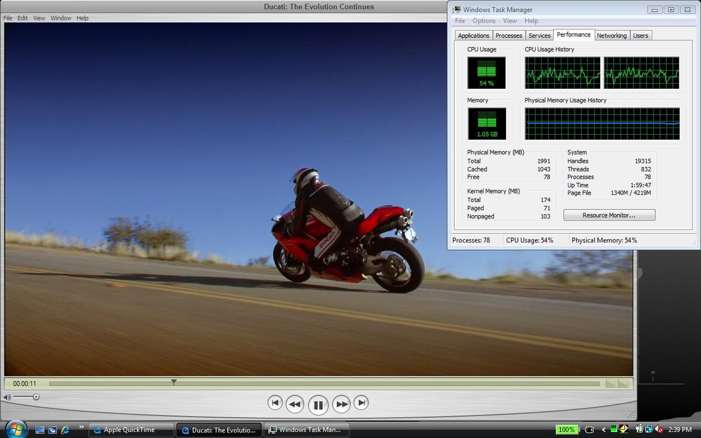The width and height of the screenshot is (701, 438).
Task: Click the Up Time value 1:59:47
Action: pos(640,186)
